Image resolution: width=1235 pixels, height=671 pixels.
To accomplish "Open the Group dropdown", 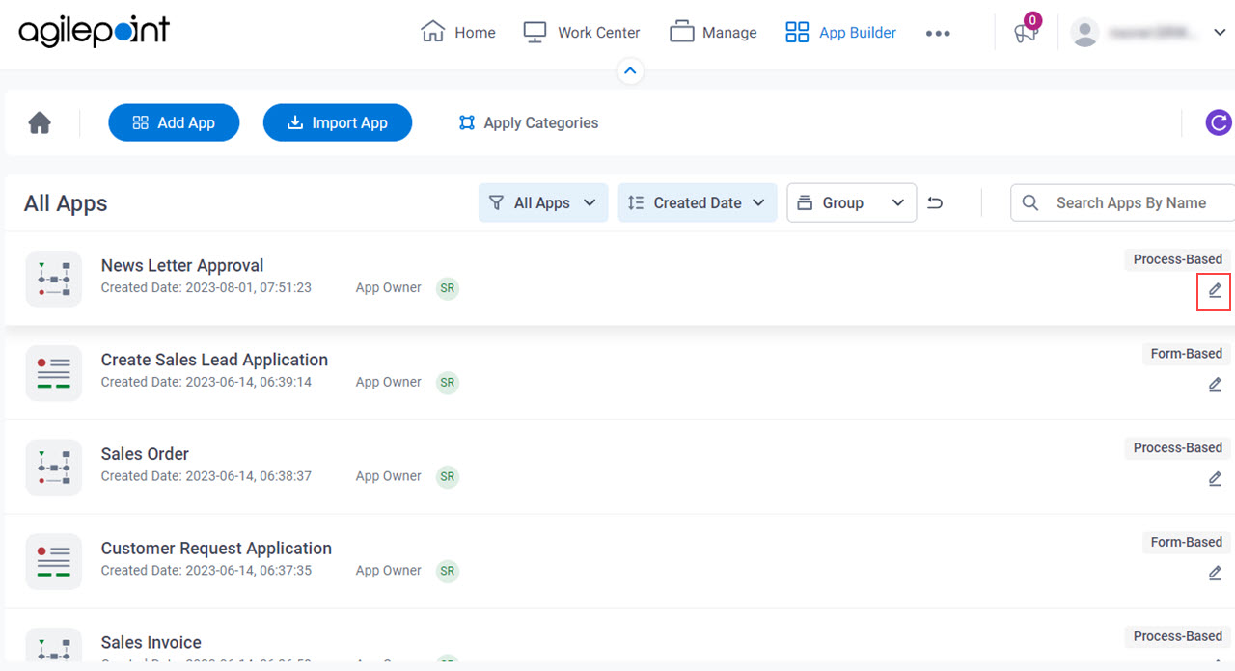I will pos(852,202).
